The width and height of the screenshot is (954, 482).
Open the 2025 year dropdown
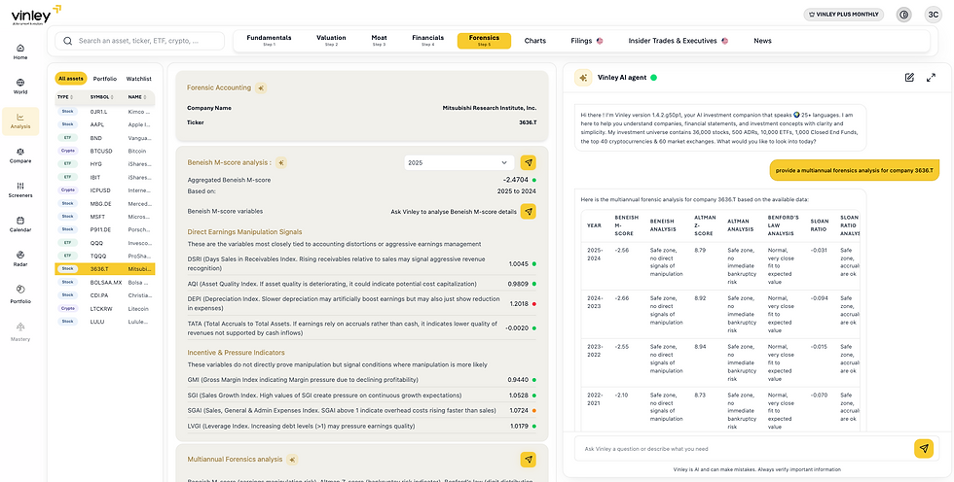459,162
